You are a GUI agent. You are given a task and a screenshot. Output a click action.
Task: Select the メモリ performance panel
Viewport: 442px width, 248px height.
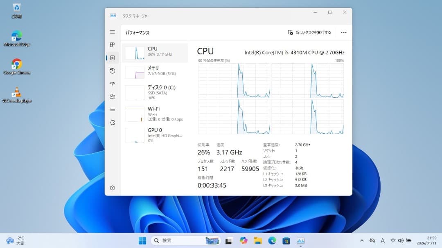(155, 70)
